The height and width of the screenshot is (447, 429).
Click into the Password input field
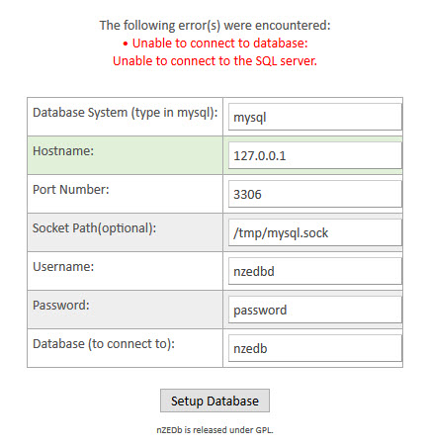[x=315, y=310]
